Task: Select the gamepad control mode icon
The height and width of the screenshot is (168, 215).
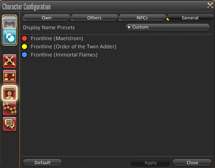Action: coord(10,23)
